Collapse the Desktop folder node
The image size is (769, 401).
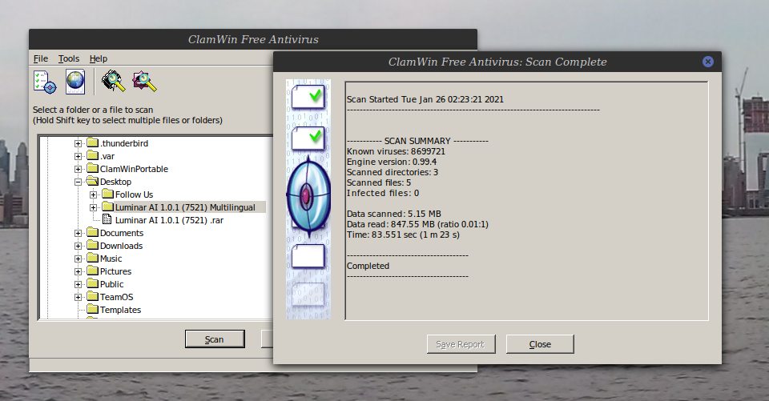(x=78, y=182)
